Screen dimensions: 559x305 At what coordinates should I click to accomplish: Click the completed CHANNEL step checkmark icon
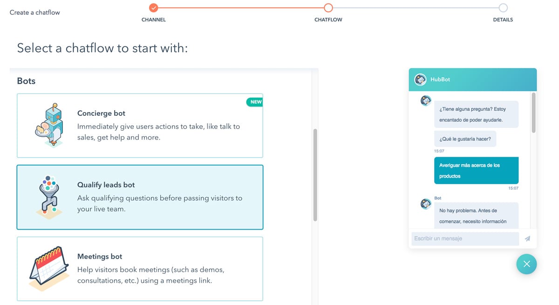tap(153, 7)
